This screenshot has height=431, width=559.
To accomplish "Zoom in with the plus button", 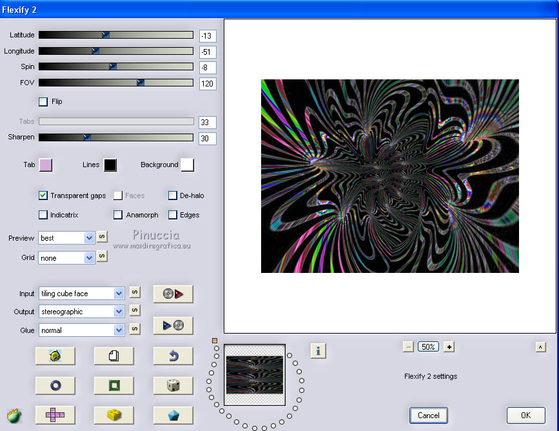I will pos(449,346).
